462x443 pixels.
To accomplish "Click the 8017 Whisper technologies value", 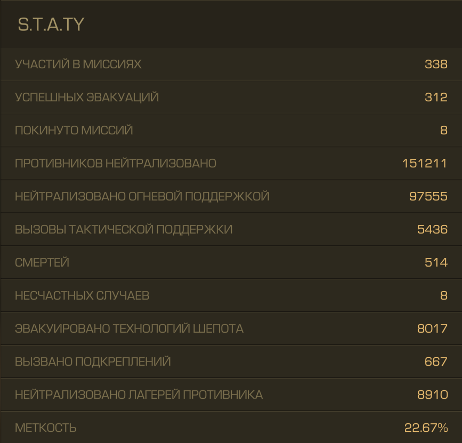I will tap(432, 328).
